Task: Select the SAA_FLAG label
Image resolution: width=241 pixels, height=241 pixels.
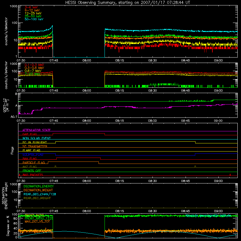Action: pos(30,158)
